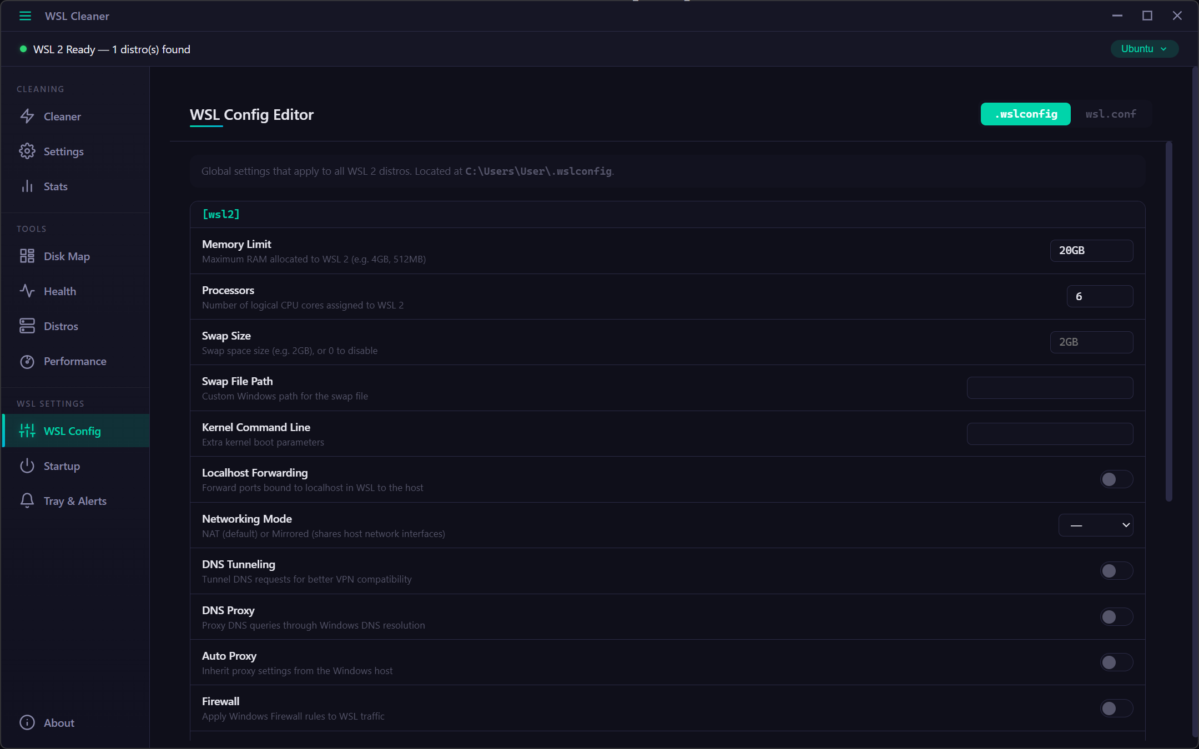The width and height of the screenshot is (1199, 749).
Task: Click the config editor vertical scrollbar
Action: click(1168, 322)
